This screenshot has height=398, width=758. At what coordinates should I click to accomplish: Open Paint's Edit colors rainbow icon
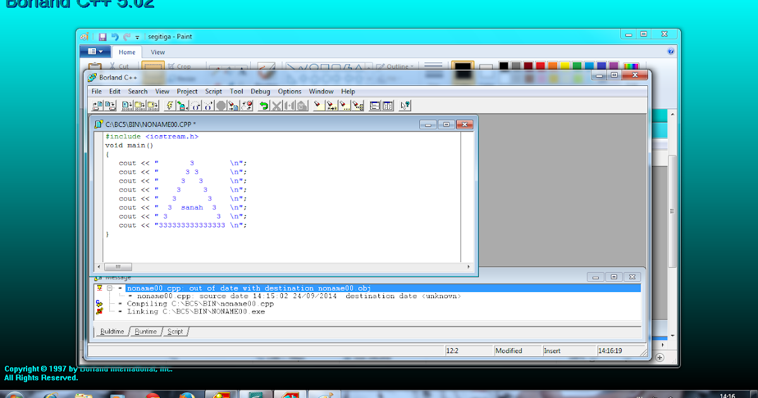click(x=631, y=66)
